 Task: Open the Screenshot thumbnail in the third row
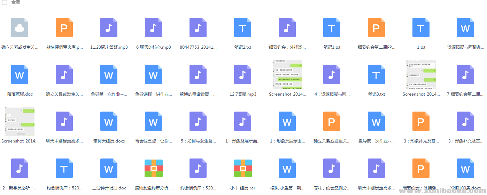pyautogui.click(x=20, y=121)
